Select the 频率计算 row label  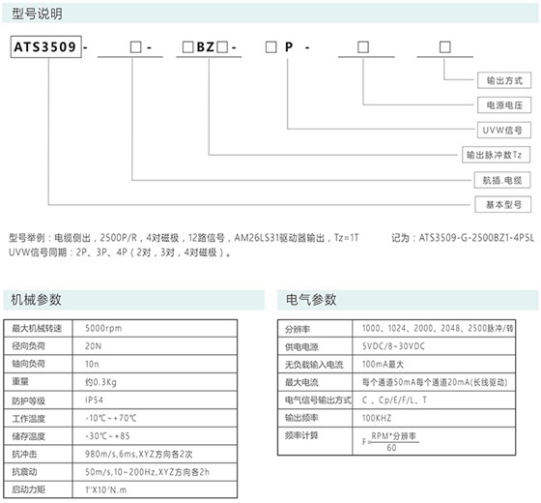pos(301,435)
